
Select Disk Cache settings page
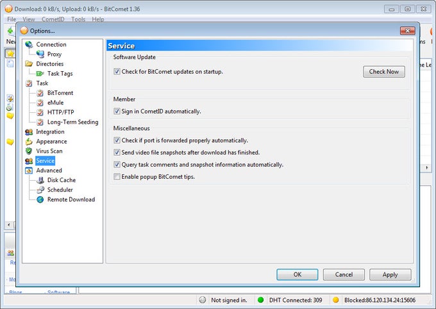pos(62,180)
